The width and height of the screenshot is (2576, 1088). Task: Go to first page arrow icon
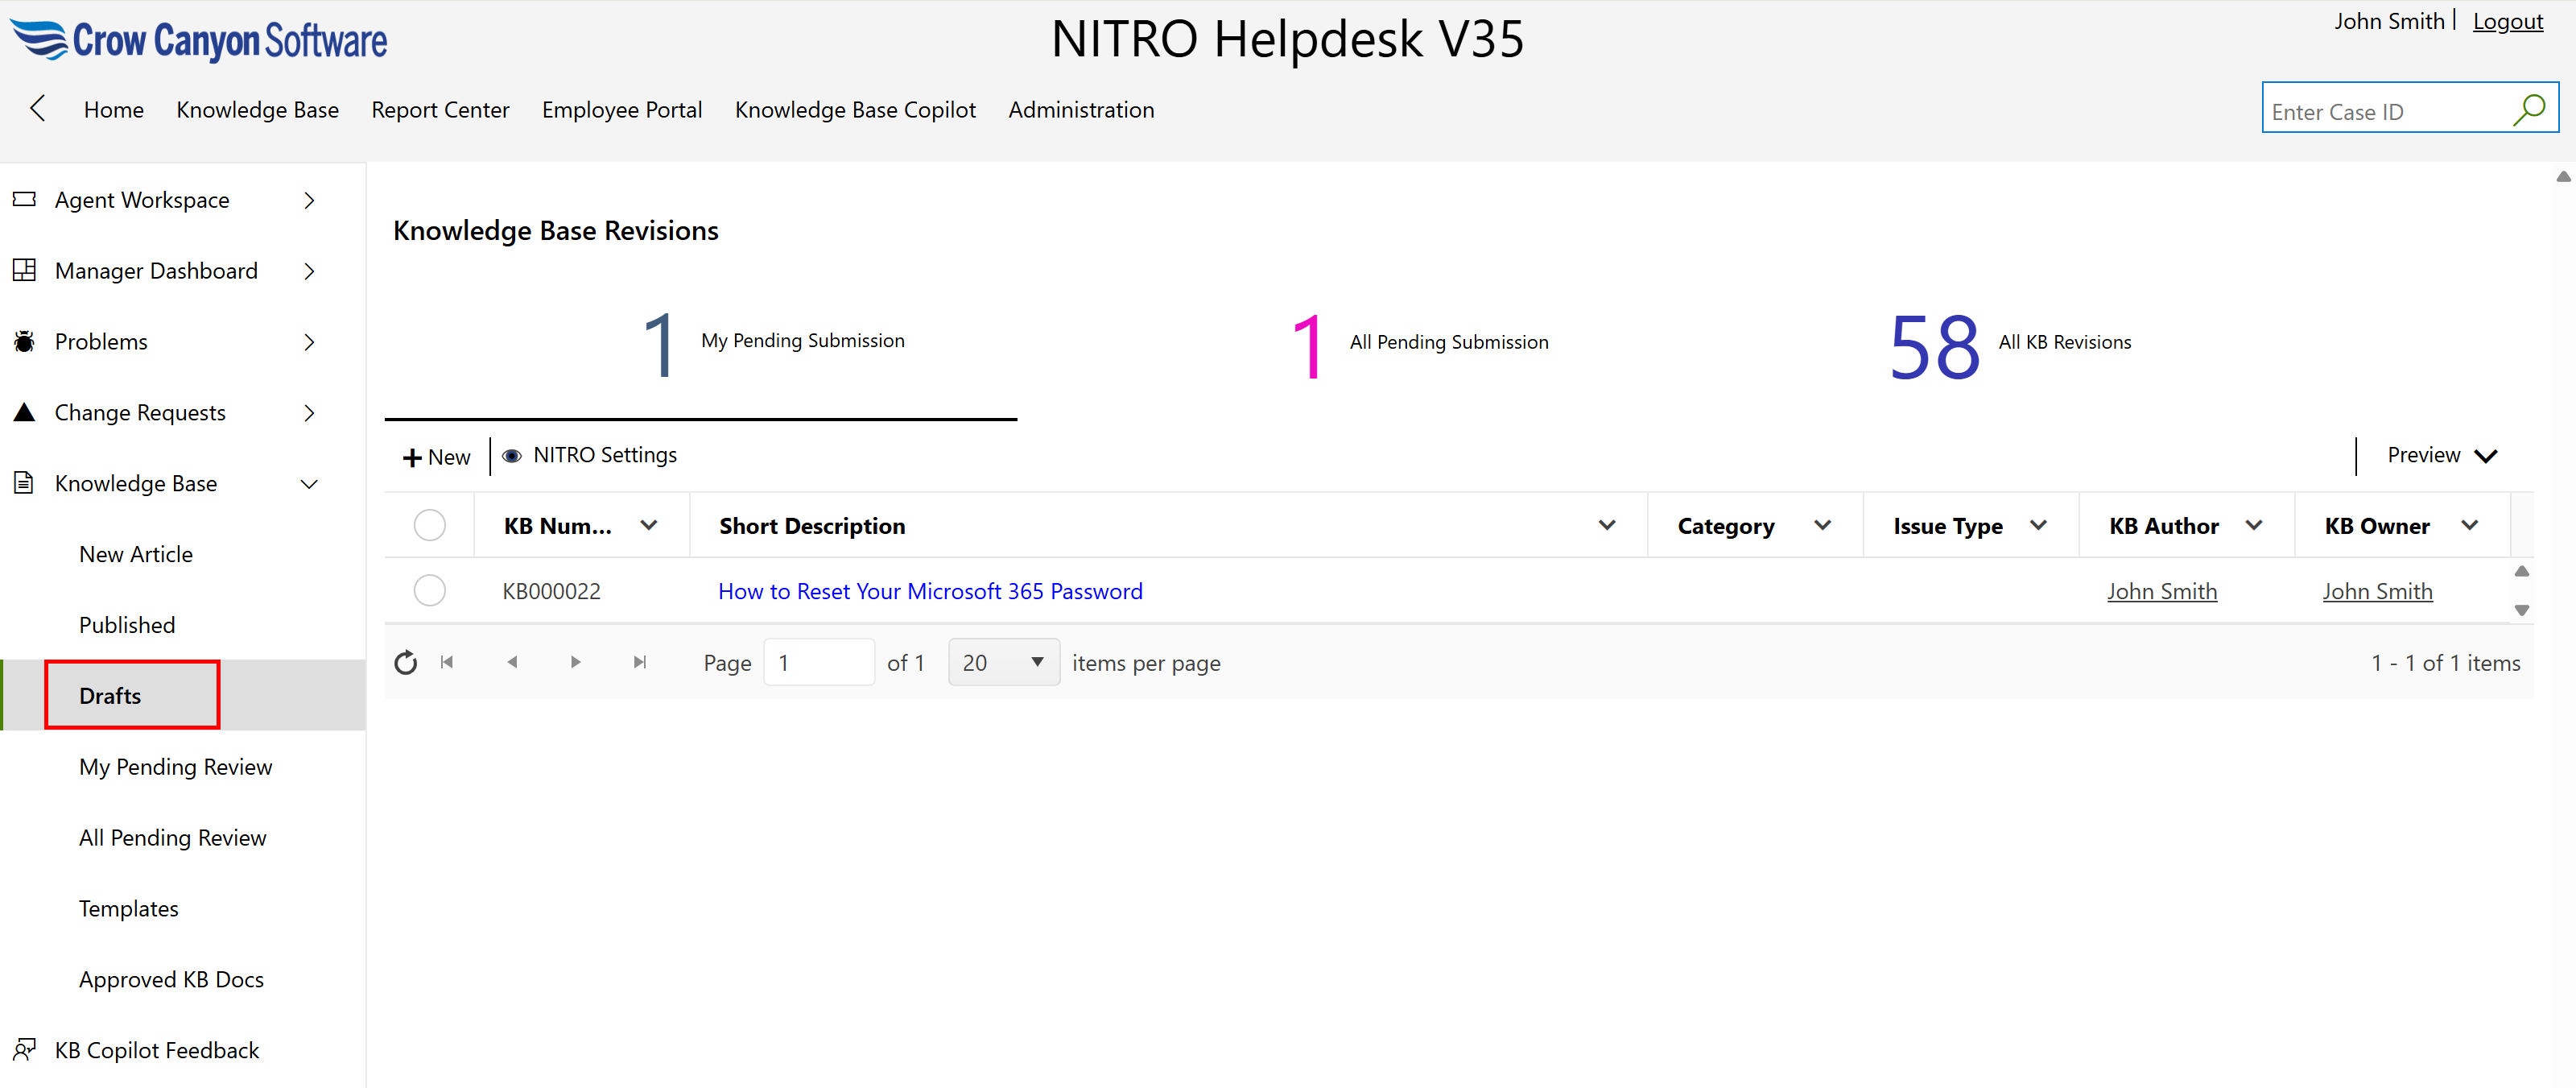pos(447,663)
